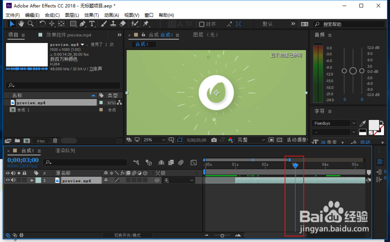Image resolution: width=390 pixels, height=242 pixels.
Task: Click the show channel RGB icon
Action: [x=230, y=140]
